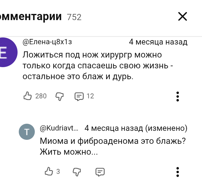Viewport: 202px width, 189px height.
Task: Open replies icon on Елена's comment
Action: tap(79, 96)
